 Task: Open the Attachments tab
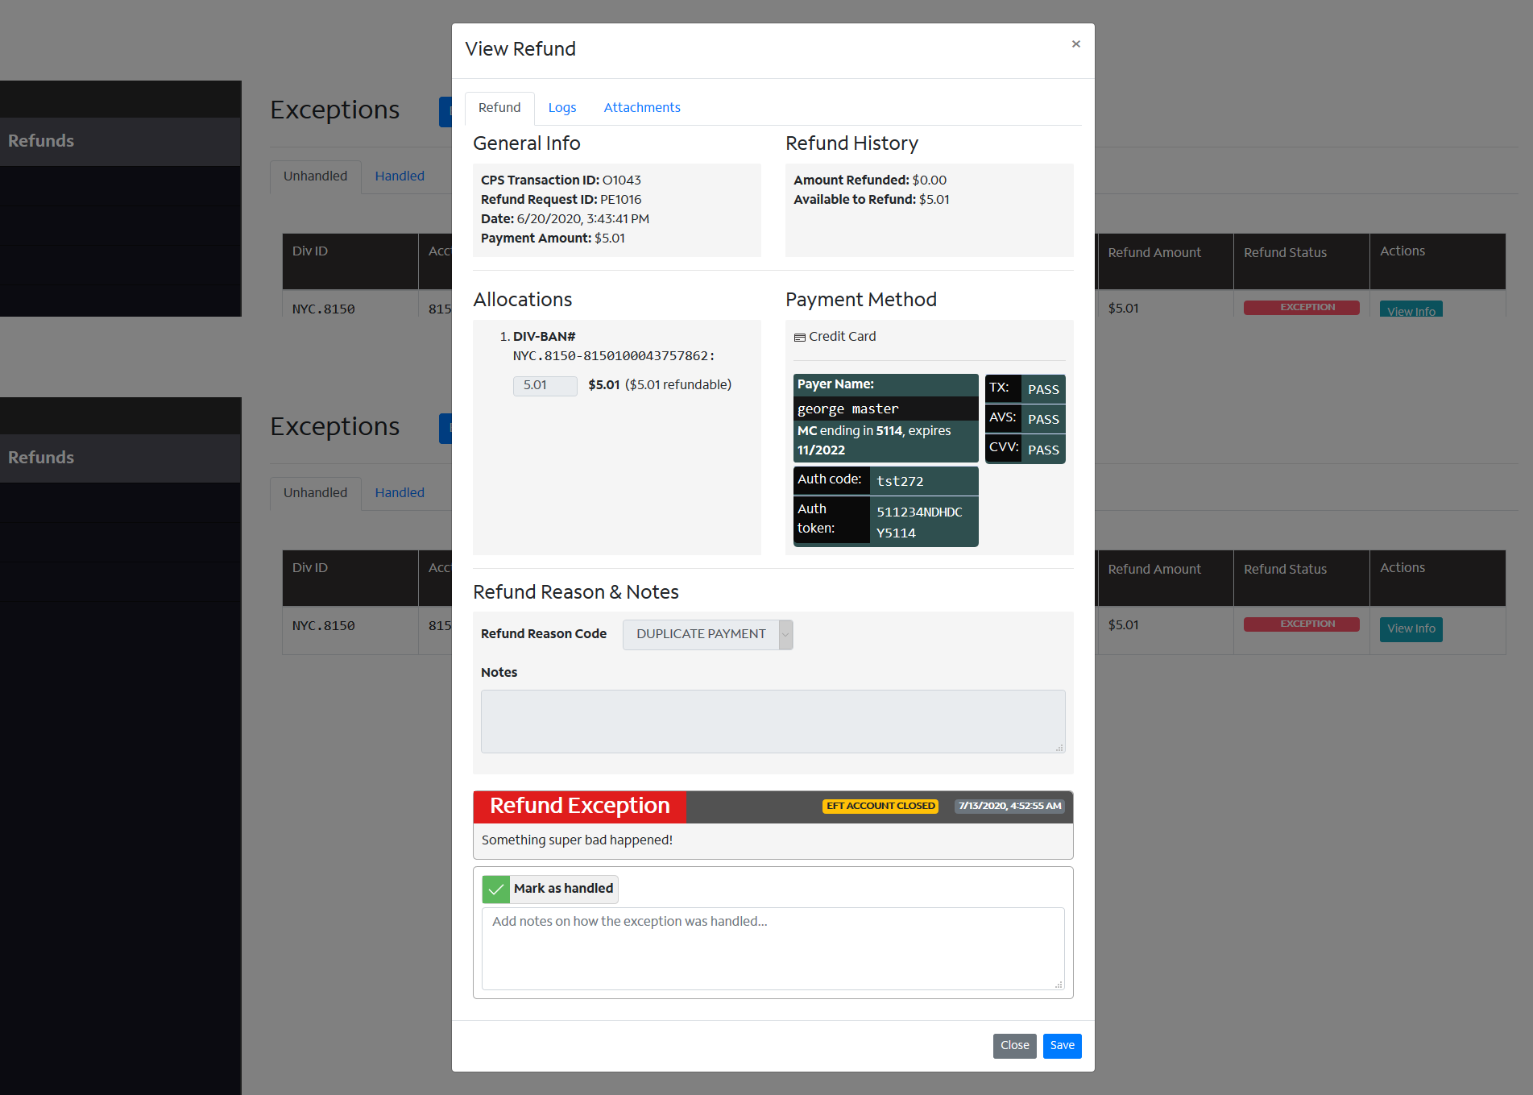coord(641,108)
